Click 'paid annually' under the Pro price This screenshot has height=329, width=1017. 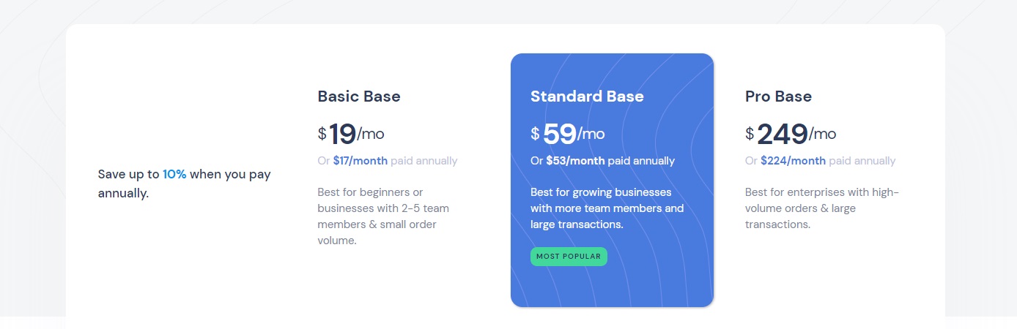[862, 161]
